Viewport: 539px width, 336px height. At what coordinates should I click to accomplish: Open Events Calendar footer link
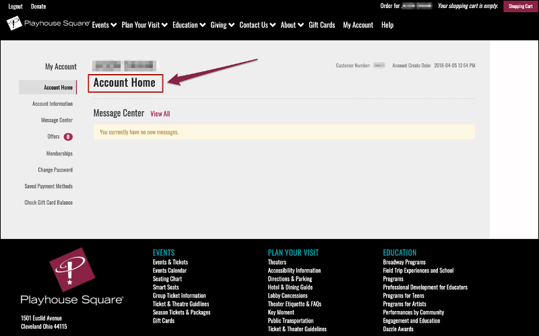tap(170, 271)
